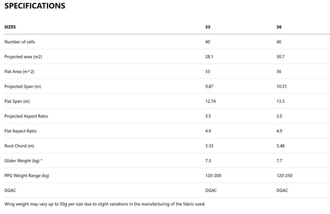Select the 3.33 root chord value
This screenshot has width=330, height=214.
[209, 146]
